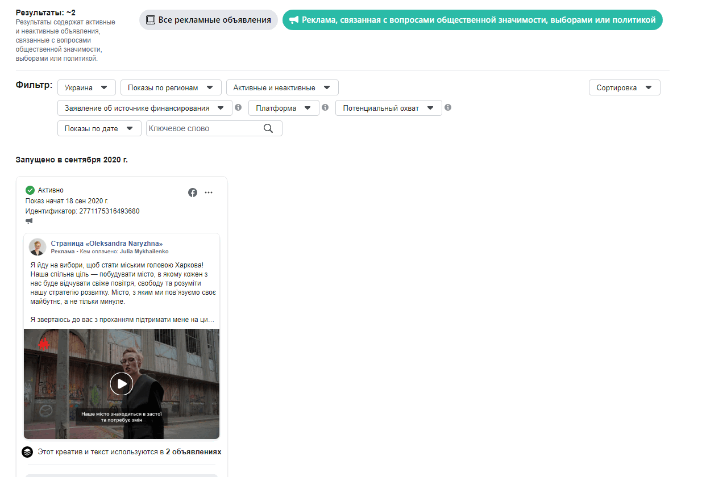
Task: Click the green active status checkmark
Action: coord(30,190)
